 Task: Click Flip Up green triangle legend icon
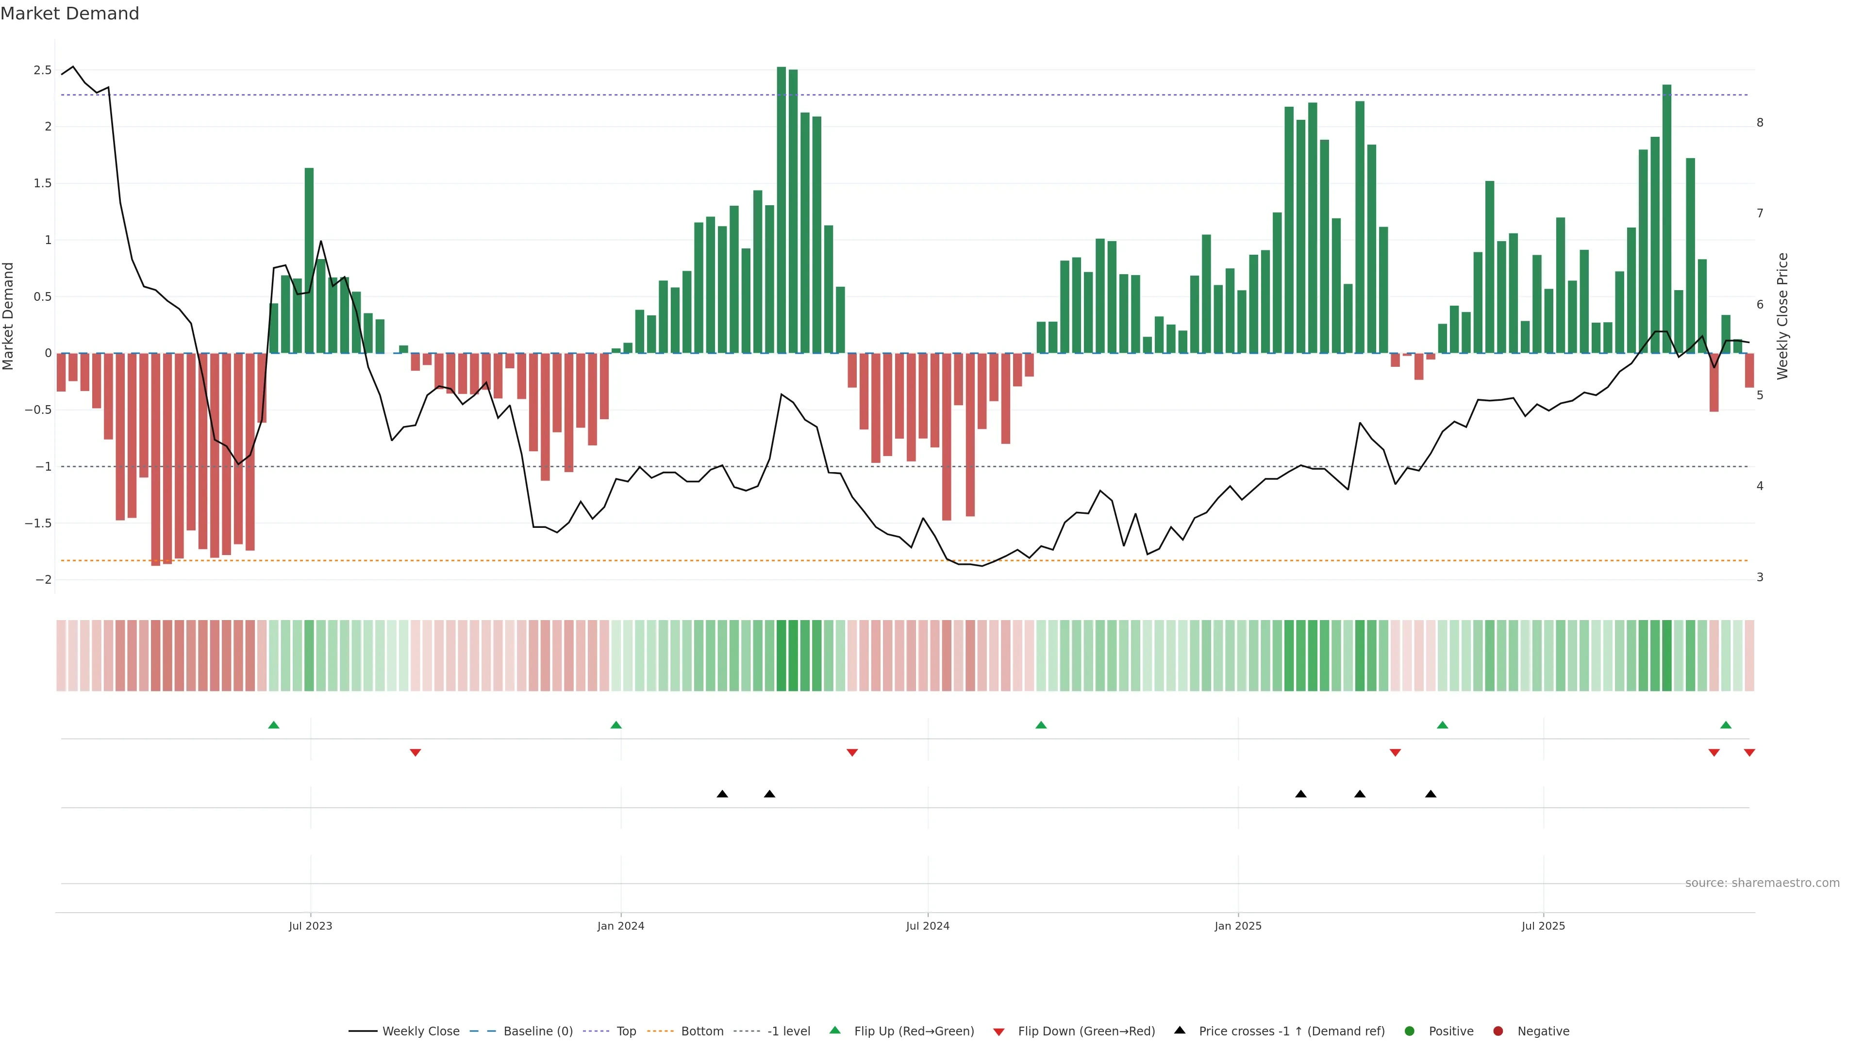(835, 1030)
